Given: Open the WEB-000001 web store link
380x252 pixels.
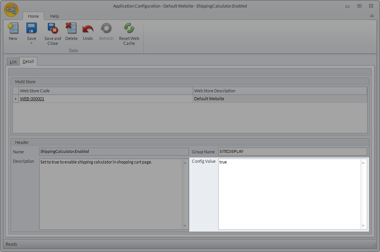Looking at the screenshot, I should pyautogui.click(x=32, y=99).
